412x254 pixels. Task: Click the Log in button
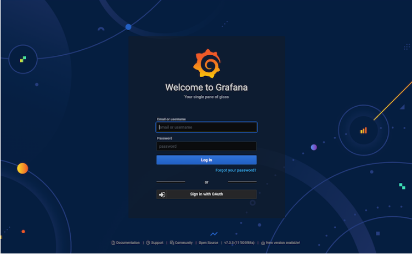tap(206, 160)
